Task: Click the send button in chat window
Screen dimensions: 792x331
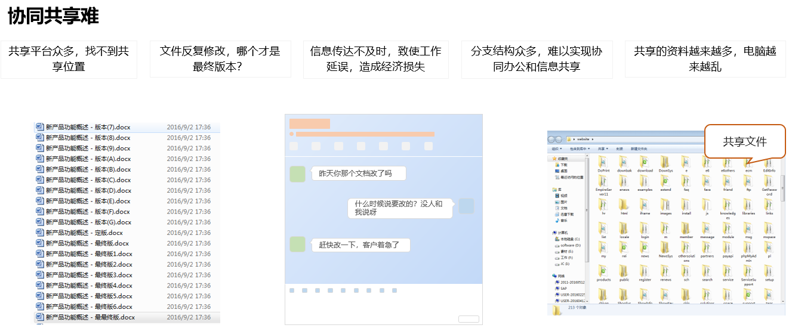Action: click(469, 319)
